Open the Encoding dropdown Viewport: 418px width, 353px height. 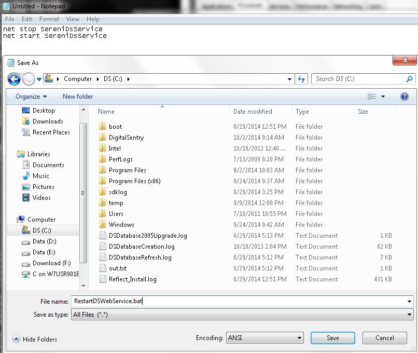click(x=264, y=337)
